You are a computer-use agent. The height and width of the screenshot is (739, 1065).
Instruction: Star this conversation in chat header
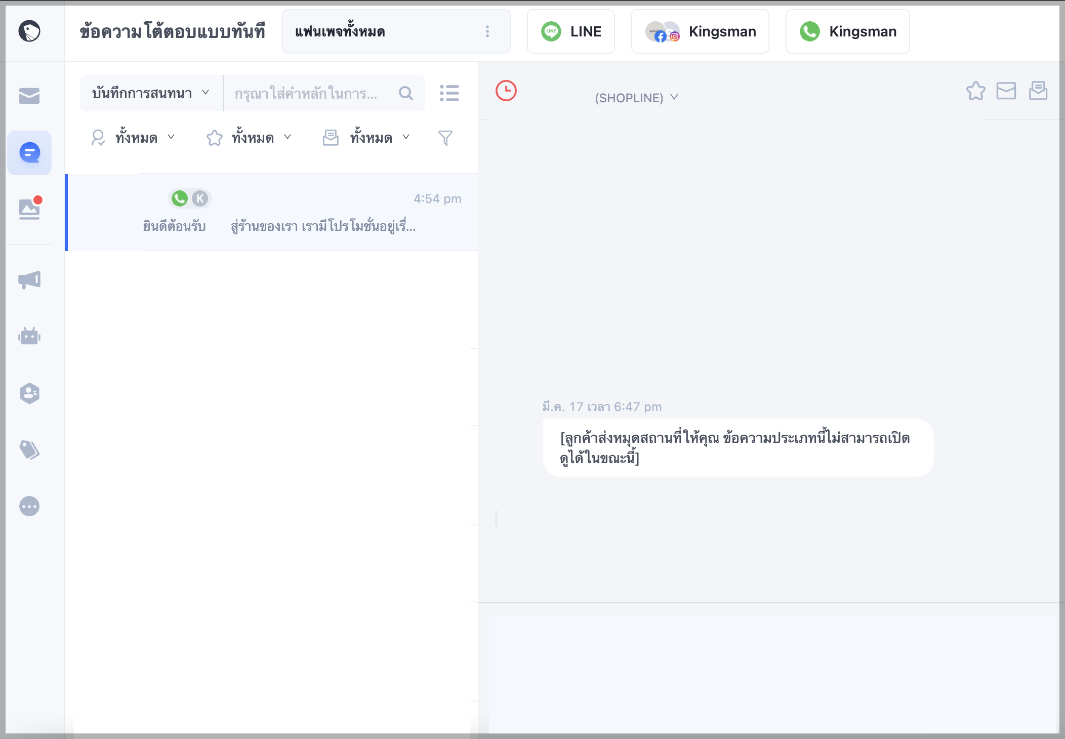pos(976,91)
